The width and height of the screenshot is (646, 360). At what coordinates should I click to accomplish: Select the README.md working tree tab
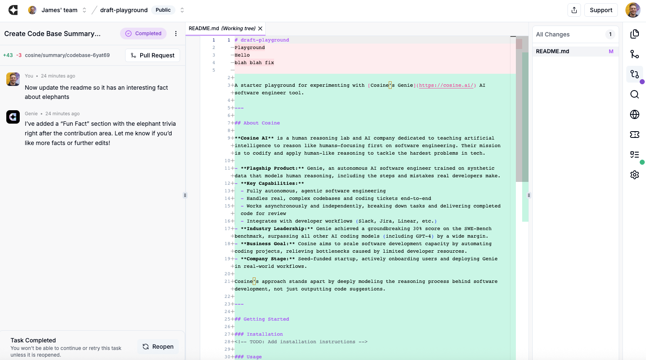pyautogui.click(x=222, y=28)
